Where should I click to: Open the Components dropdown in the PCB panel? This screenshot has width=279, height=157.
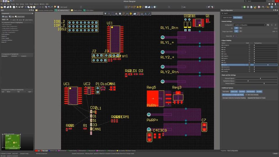pos(17,13)
